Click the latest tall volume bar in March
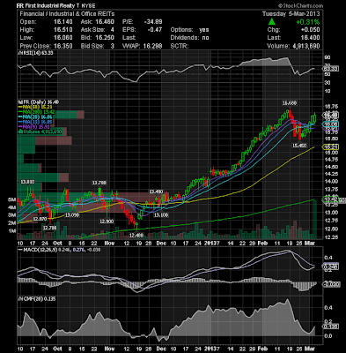 coord(315,219)
